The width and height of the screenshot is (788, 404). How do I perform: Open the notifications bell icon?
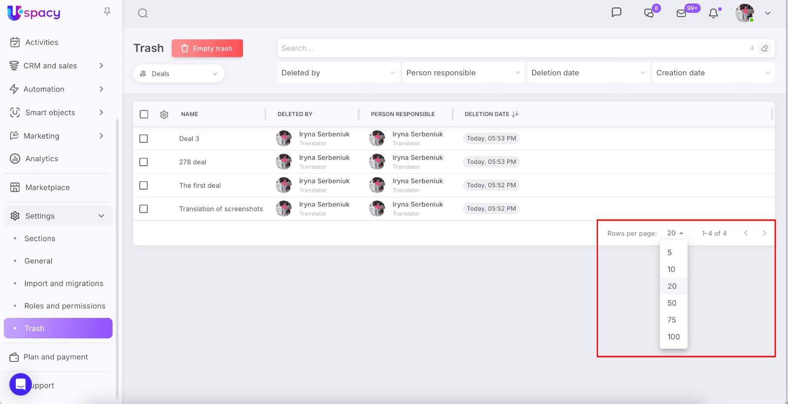[x=713, y=13]
